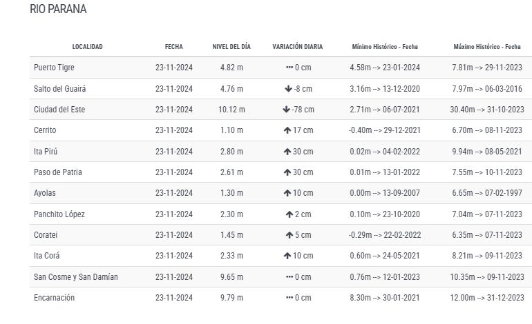Click the up arrow in Ayolas row

pyautogui.click(x=287, y=193)
